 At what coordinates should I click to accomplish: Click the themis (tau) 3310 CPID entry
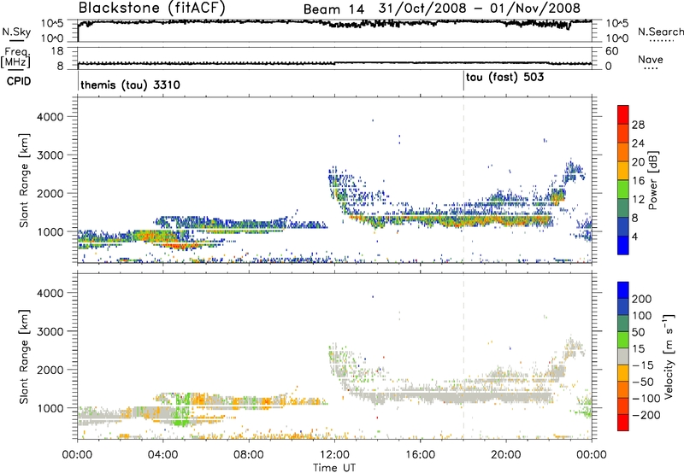tap(130, 85)
